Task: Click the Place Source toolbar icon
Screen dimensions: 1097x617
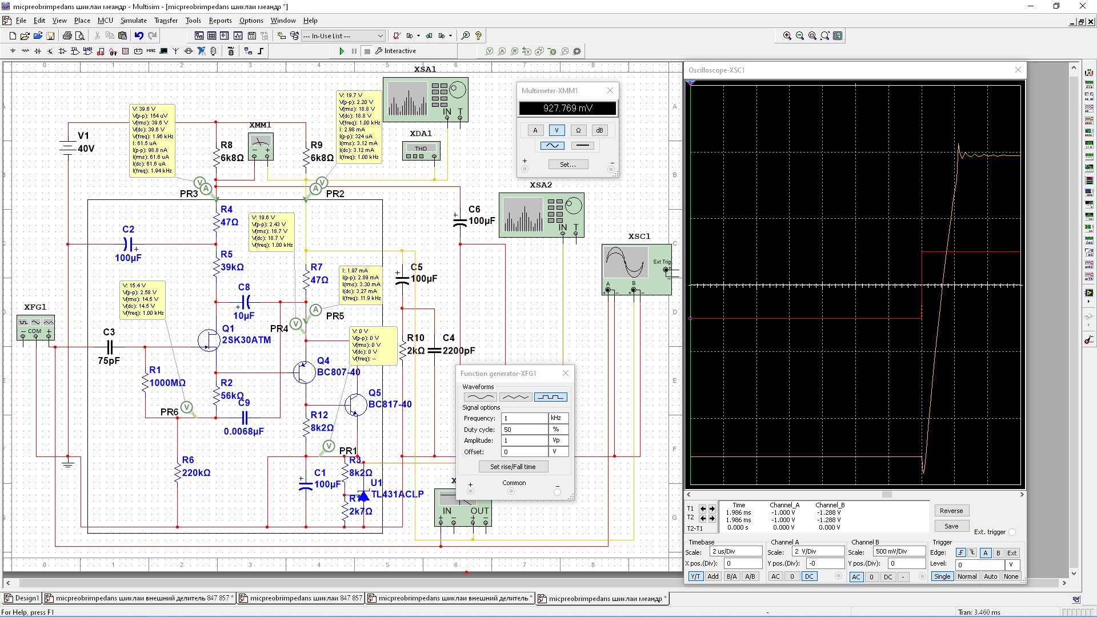Action: (13, 51)
